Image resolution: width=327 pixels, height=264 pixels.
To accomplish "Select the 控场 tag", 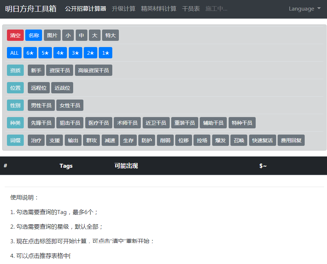I will pos(202,140).
